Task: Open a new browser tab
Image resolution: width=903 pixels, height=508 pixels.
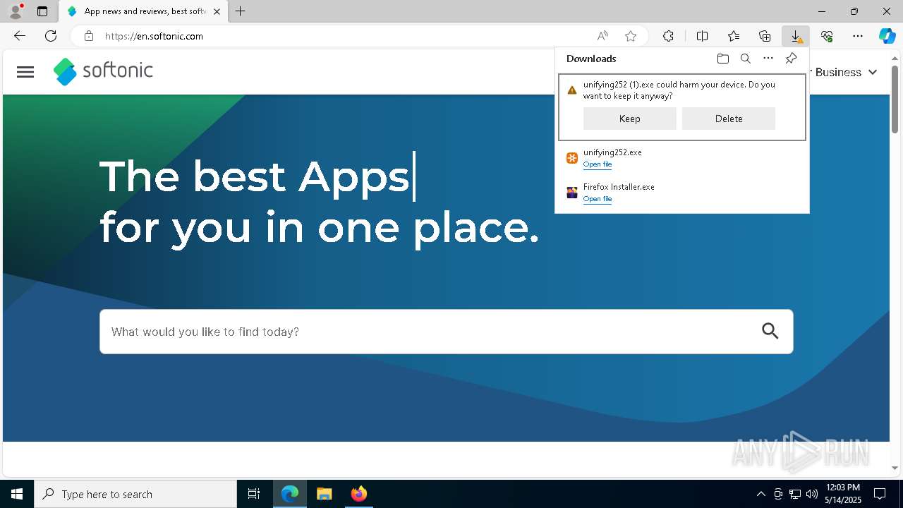Action: click(241, 11)
